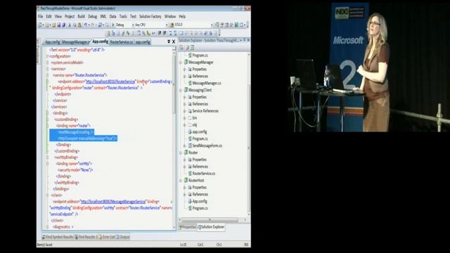This screenshot has height=253, width=450.
Task: Open the active files list dropdown arrow
Action: coord(169,42)
